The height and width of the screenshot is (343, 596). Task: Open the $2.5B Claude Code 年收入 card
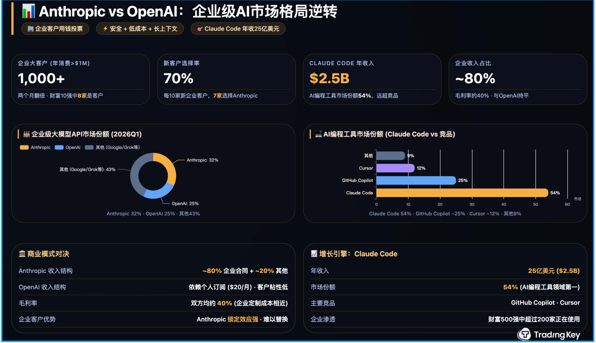[x=372, y=79]
